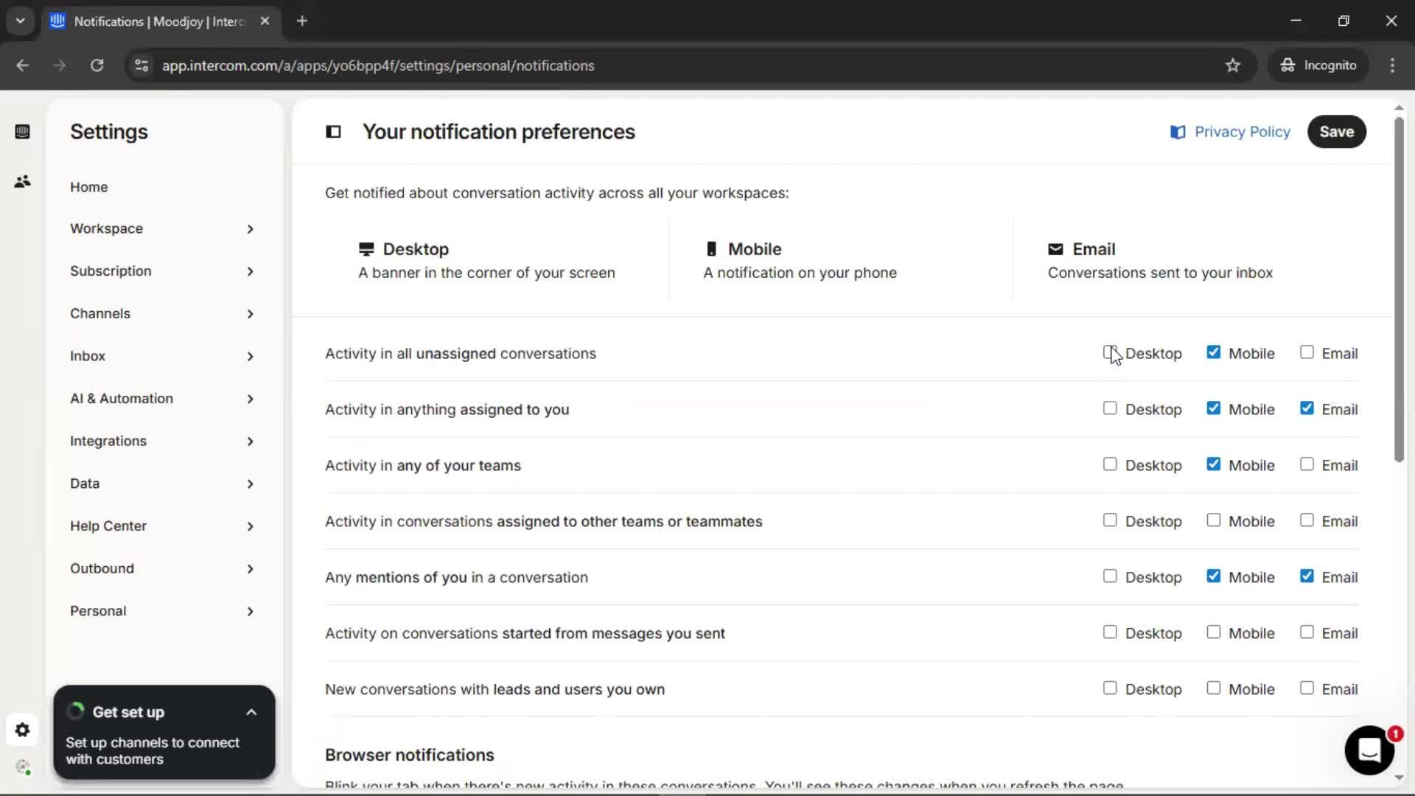Click the Email envelope icon heading
This screenshot has height=796, width=1415.
(1055, 249)
